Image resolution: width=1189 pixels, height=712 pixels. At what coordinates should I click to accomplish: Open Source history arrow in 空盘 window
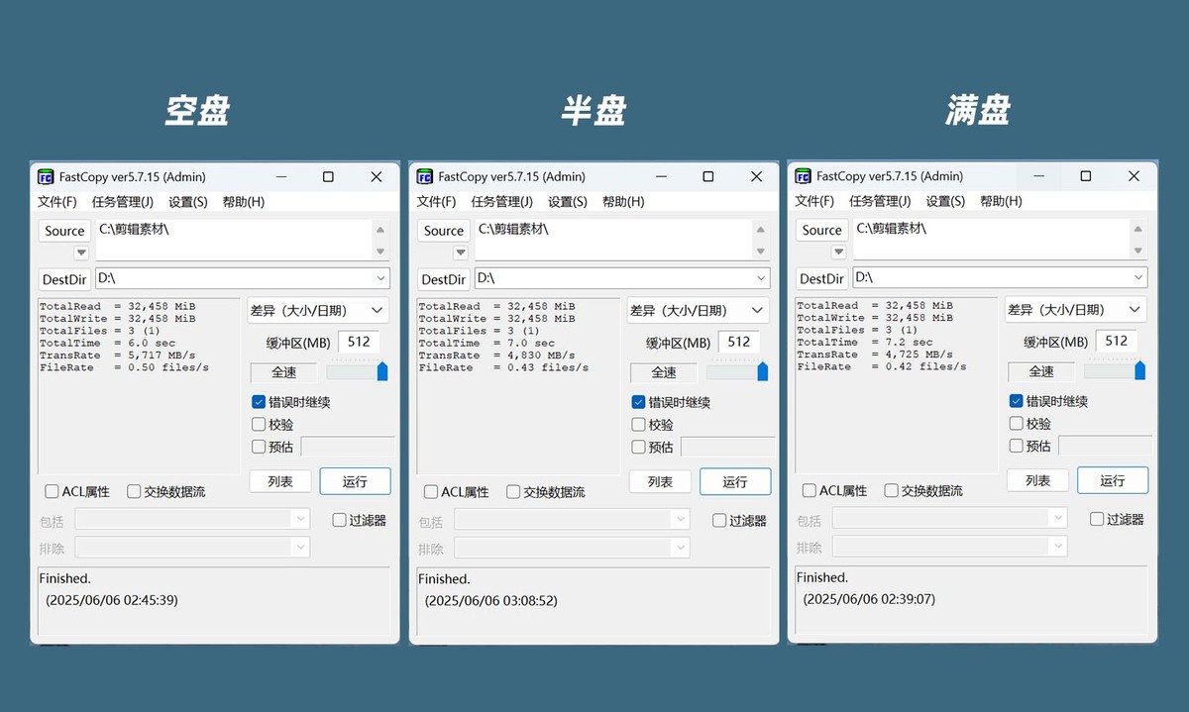[x=81, y=253]
